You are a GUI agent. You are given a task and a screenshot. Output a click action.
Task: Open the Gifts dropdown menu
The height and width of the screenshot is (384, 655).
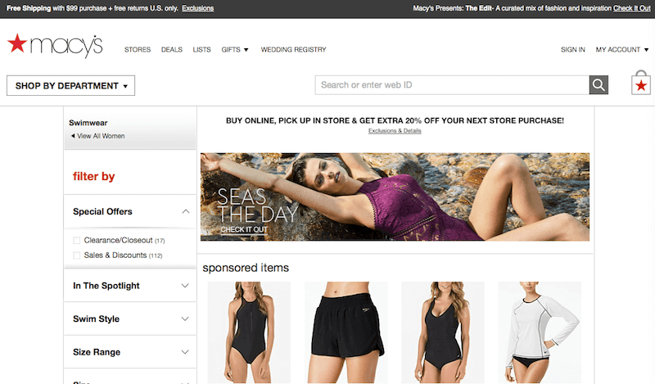point(235,50)
